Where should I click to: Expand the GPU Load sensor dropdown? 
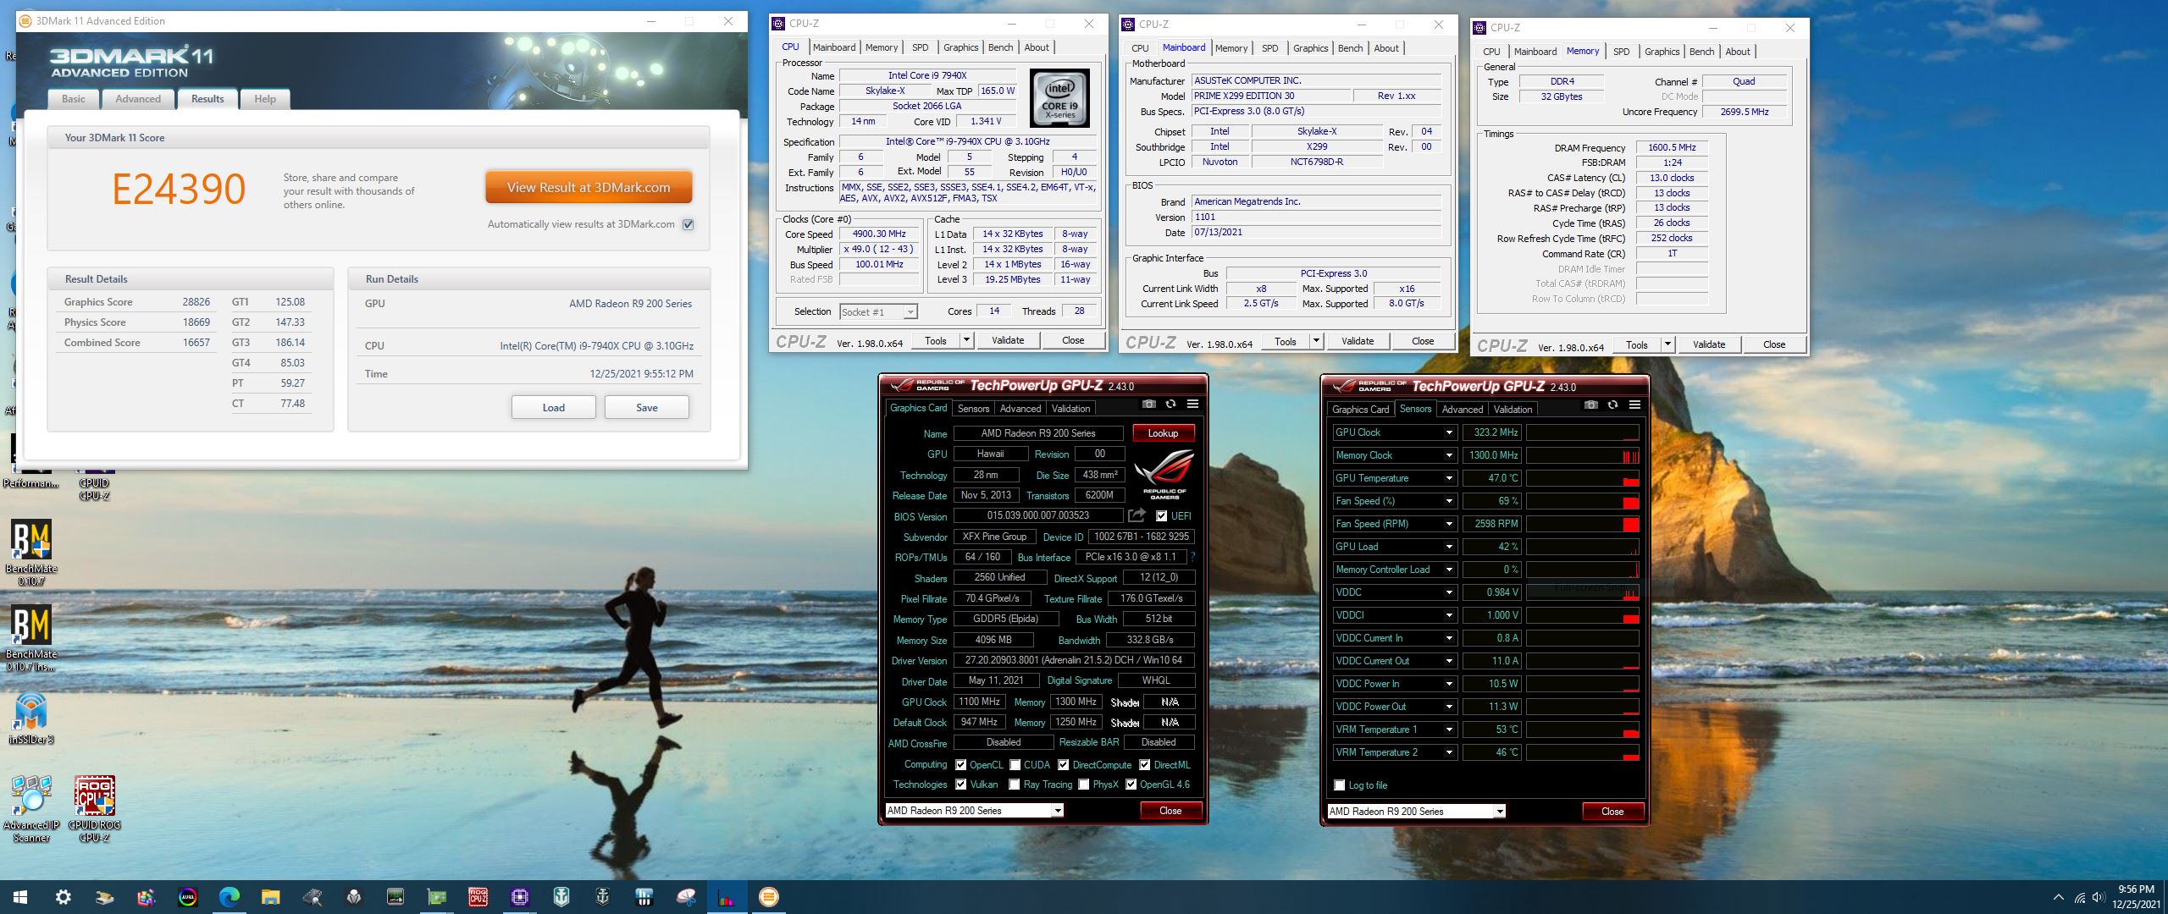pyautogui.click(x=1449, y=547)
